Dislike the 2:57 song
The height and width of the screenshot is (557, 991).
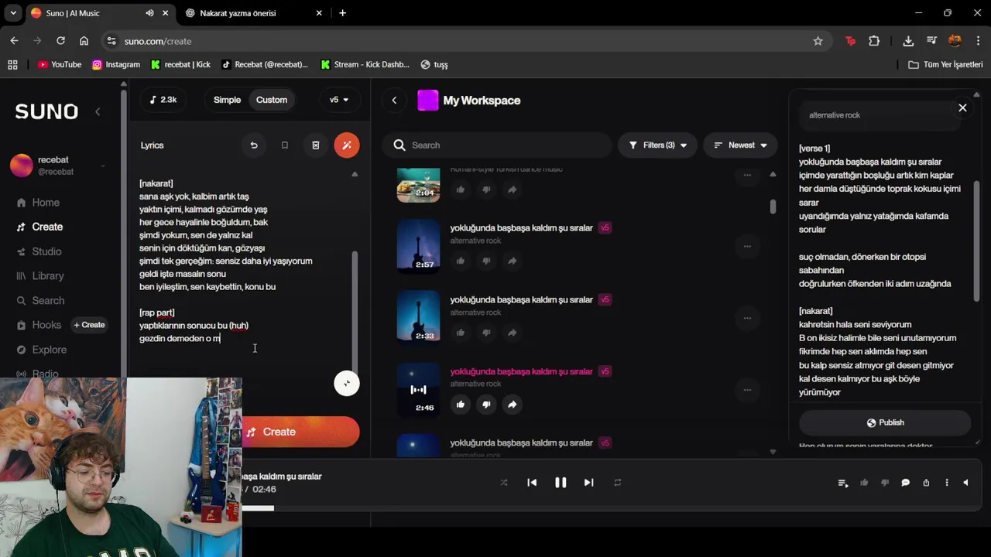486,261
